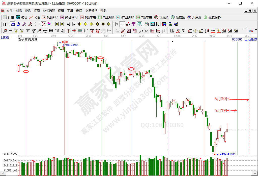Click the 3708.9399 high price label
This screenshot has width=258, height=176.
(x=70, y=45)
